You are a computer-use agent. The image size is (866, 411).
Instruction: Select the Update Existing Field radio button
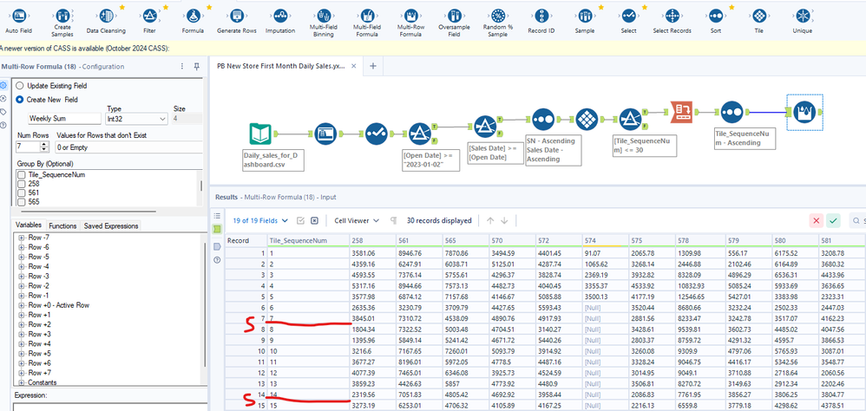click(x=20, y=86)
